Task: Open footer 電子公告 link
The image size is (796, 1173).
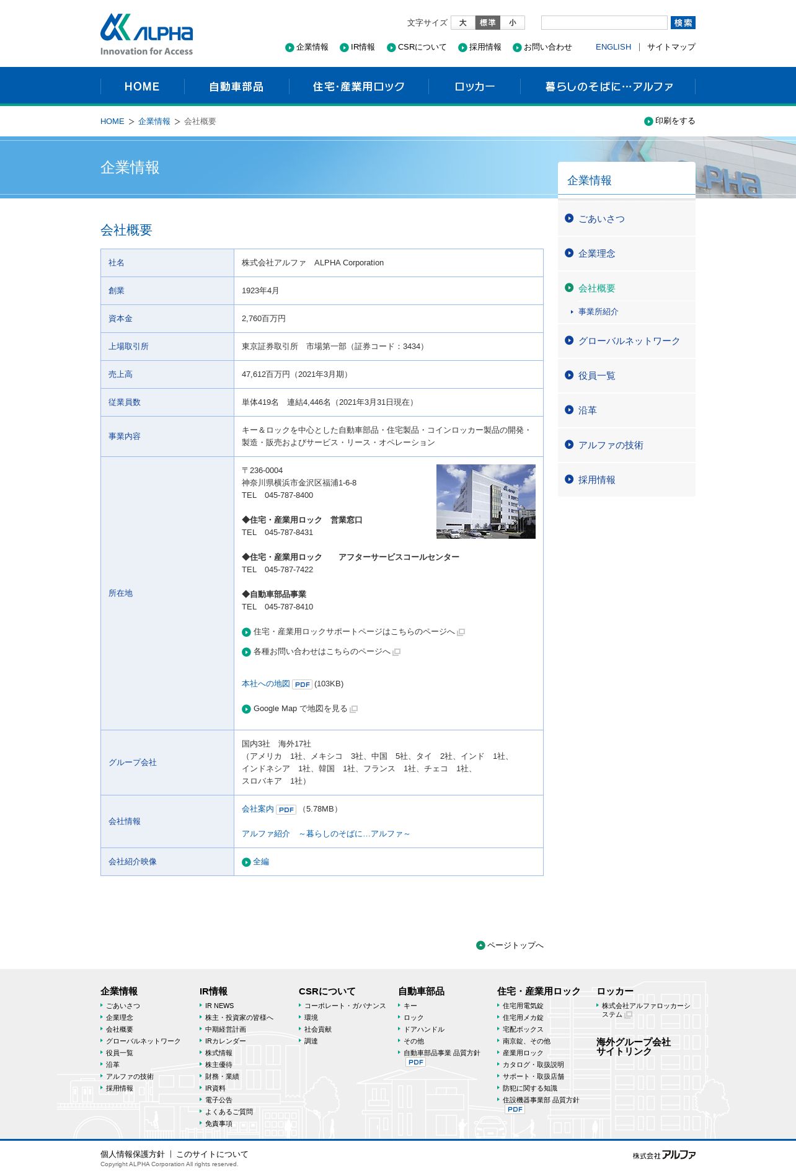Action: (219, 1100)
